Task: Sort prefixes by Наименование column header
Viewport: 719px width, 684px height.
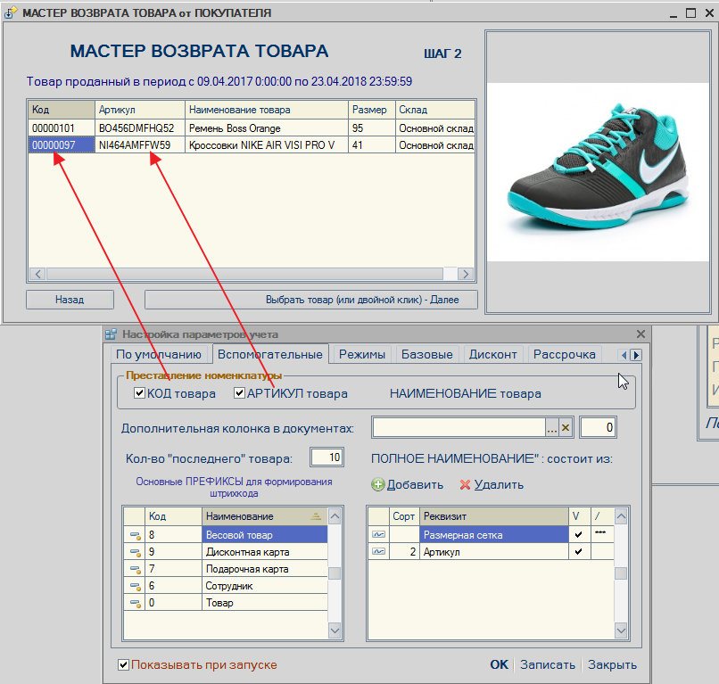Action: 265,516
